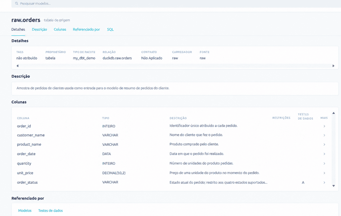Click the customer_name column name
Screen dimensions: 341x216
31,135
